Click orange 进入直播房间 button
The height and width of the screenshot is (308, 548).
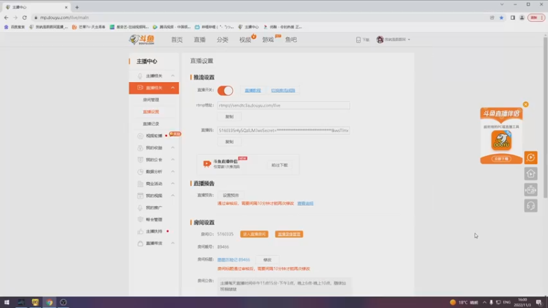pyautogui.click(x=254, y=234)
